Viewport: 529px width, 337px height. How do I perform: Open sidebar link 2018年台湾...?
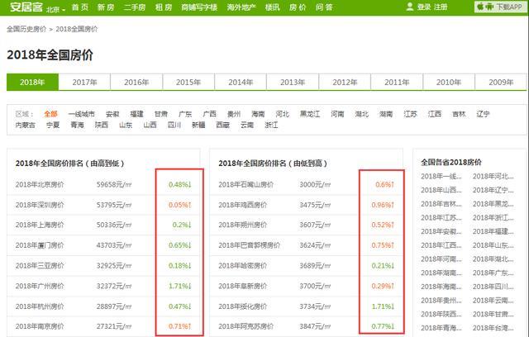click(493, 328)
